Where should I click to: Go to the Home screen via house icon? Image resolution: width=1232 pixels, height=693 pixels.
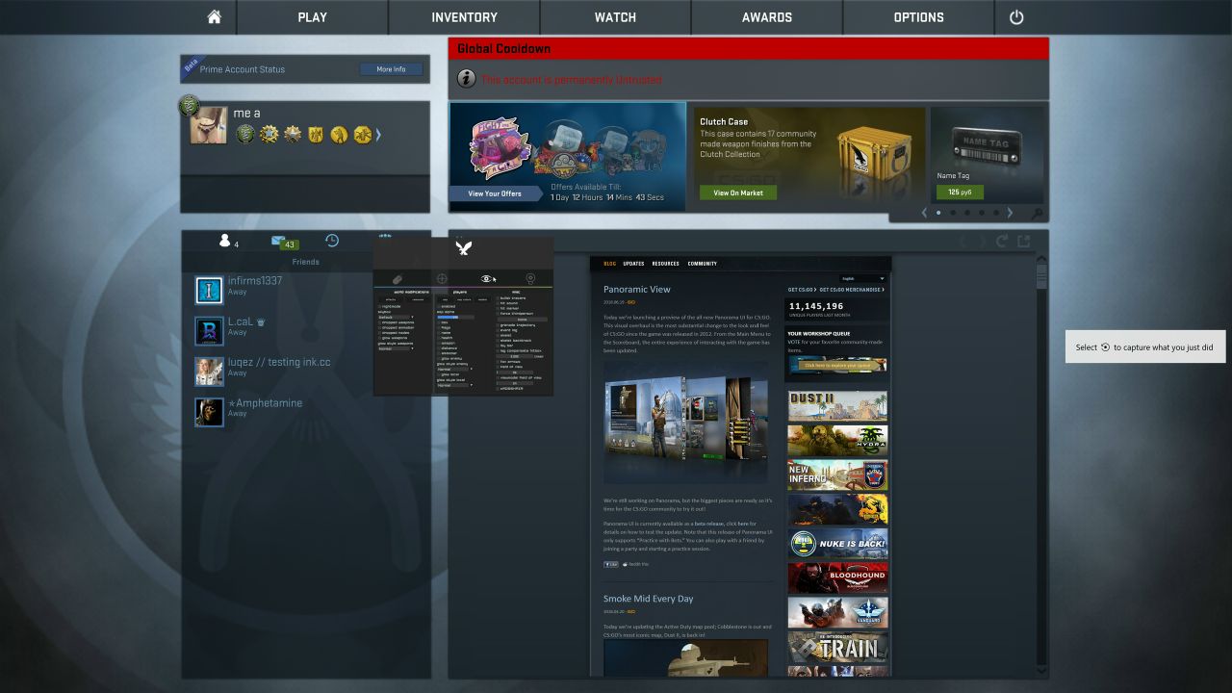point(214,17)
